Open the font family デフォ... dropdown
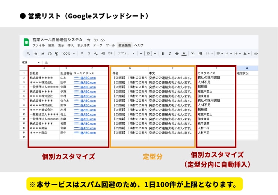 126,53
